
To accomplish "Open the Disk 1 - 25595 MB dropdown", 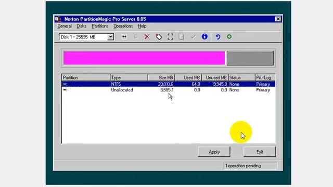I will click(x=110, y=37).
